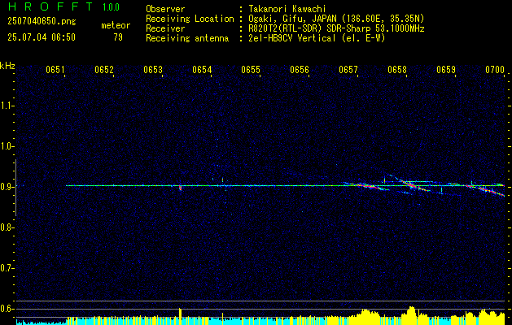
Task: Click the 1.0 kHz axis label
Action: pos(7,147)
